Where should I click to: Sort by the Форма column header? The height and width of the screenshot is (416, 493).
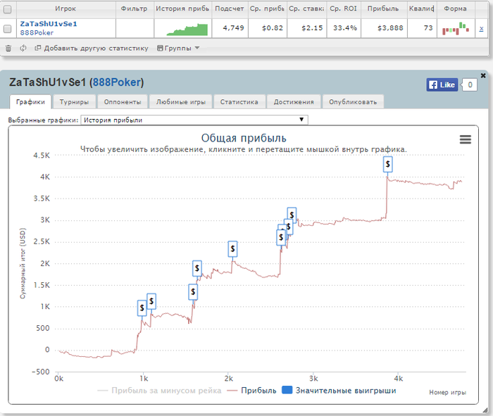pos(455,8)
